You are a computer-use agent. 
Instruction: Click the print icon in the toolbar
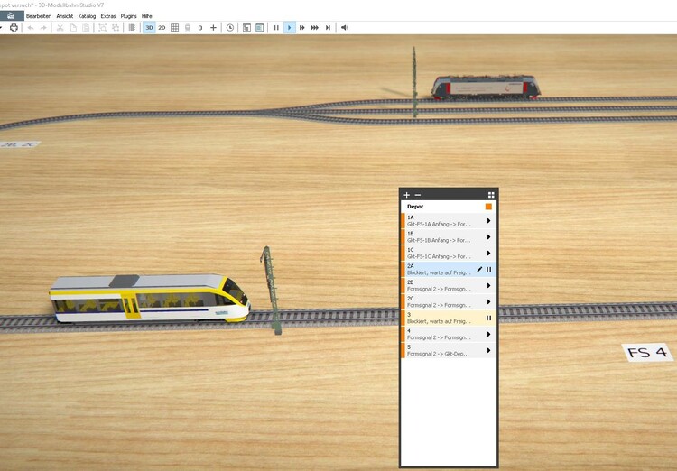click(14, 28)
